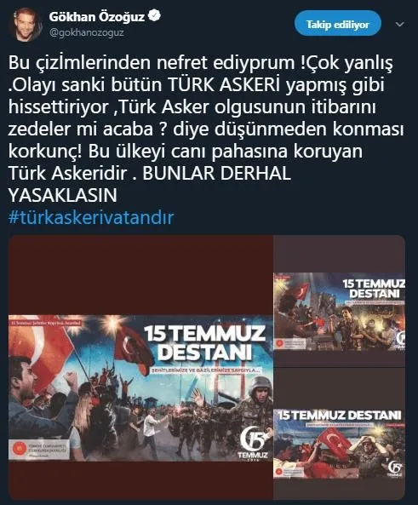Click the presidency seal in bottom-right poster
The width and height of the screenshot is (418, 505).
click(279, 472)
